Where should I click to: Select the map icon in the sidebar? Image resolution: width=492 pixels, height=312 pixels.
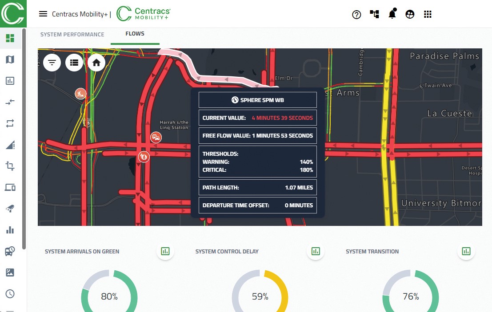[10, 59]
